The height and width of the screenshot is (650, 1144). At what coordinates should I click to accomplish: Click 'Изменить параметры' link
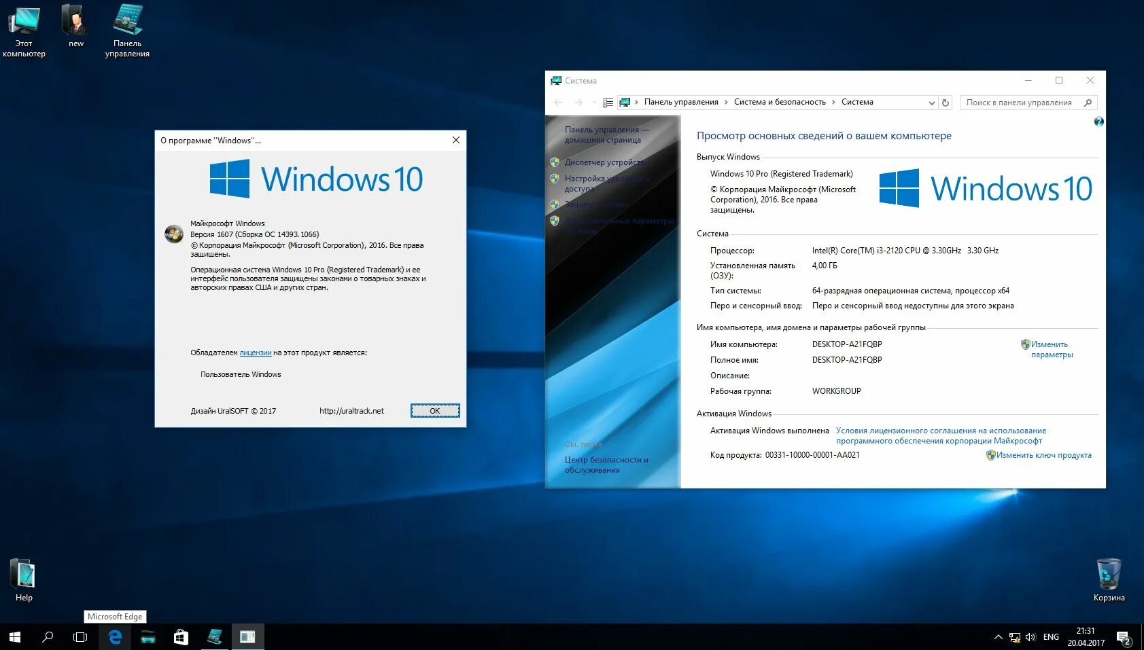tap(1052, 349)
